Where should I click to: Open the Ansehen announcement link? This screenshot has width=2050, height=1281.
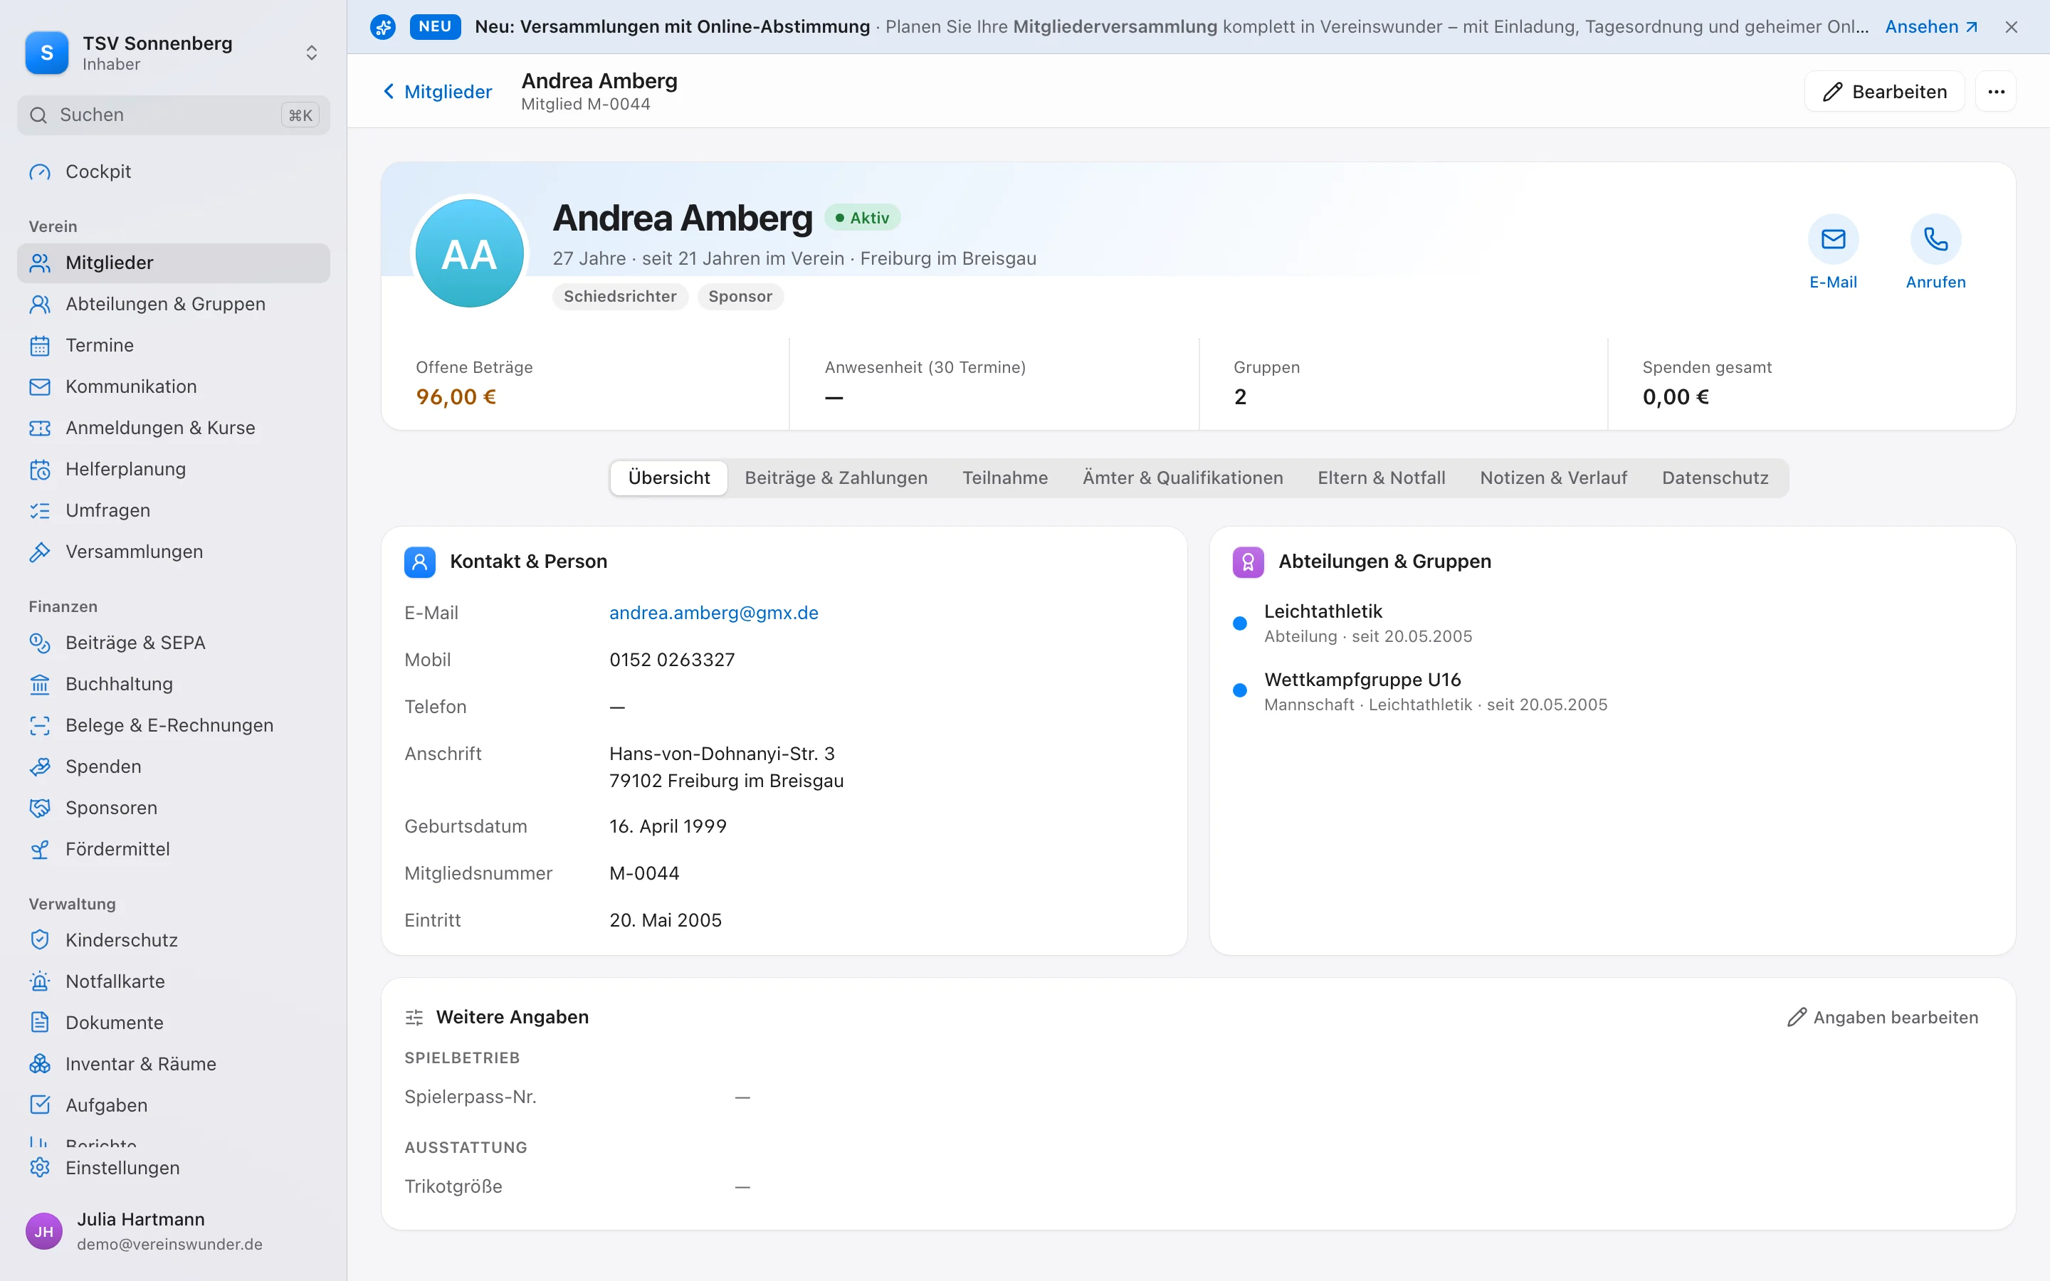pyautogui.click(x=1930, y=27)
